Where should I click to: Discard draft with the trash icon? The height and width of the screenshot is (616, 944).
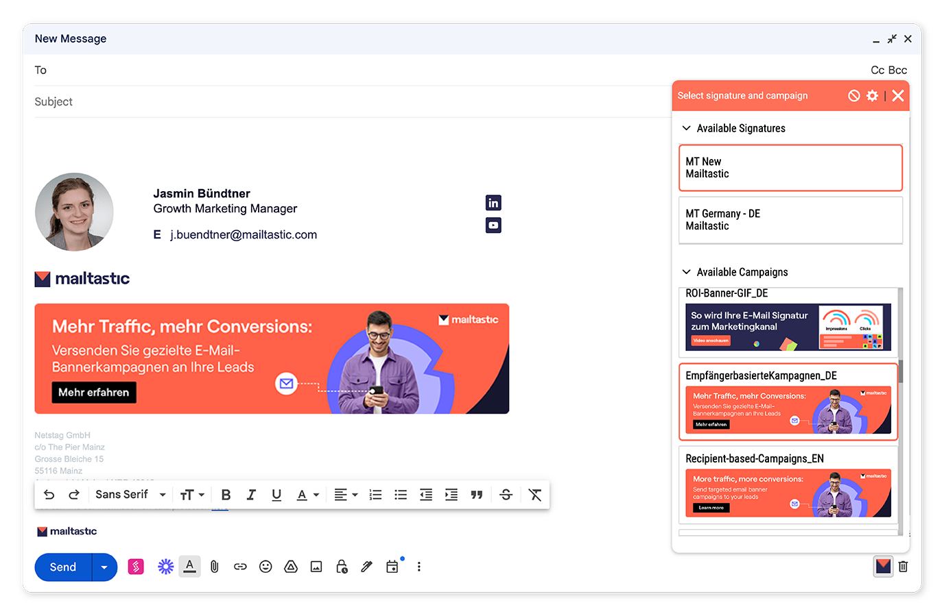[x=904, y=567]
